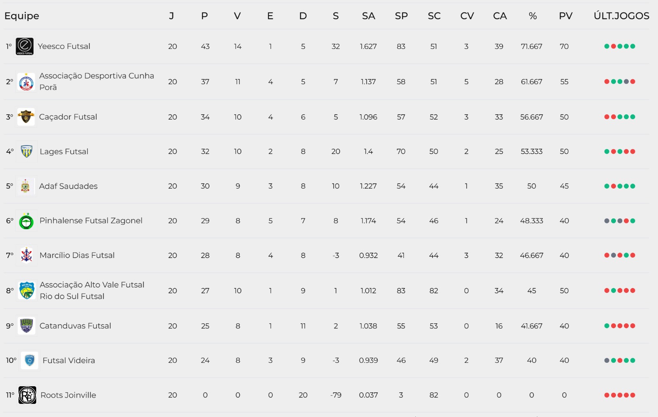Screen dimensions: 658x417
Task: Click the PV column header
Action: 565,16
